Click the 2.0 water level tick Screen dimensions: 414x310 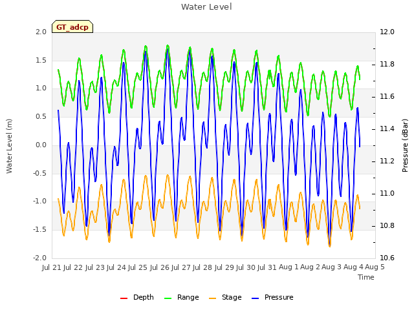click(x=41, y=32)
